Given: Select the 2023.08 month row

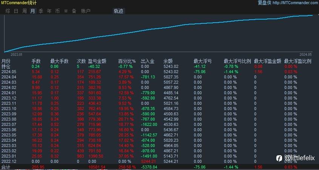Looking at the screenshot, I should [159, 119].
